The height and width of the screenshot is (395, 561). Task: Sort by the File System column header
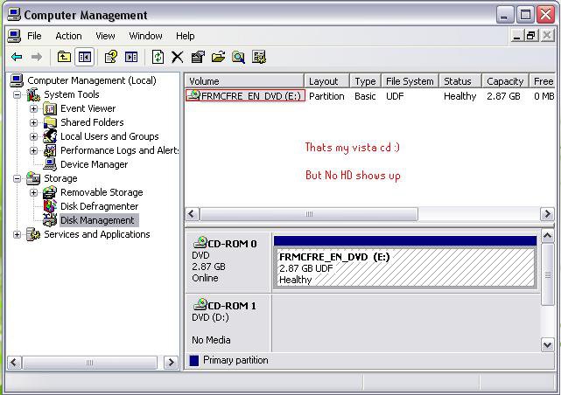410,81
